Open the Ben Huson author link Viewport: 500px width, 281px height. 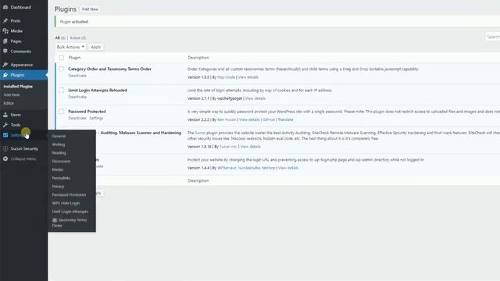[x=227, y=119]
